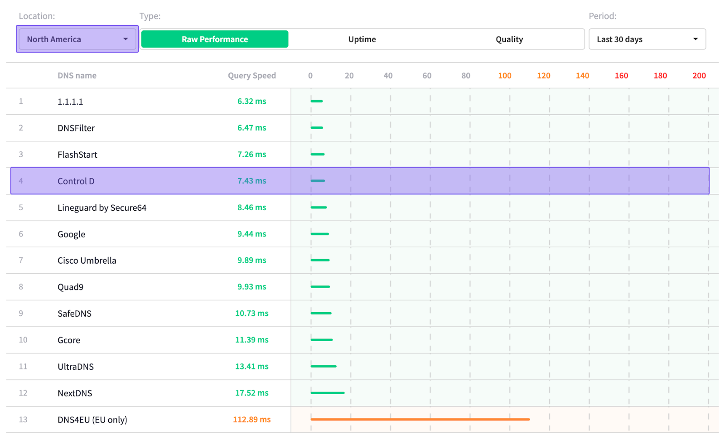The width and height of the screenshot is (725, 438).
Task: Click the DNS name column header
Action: click(x=77, y=76)
